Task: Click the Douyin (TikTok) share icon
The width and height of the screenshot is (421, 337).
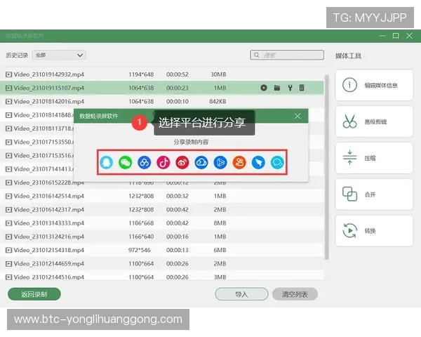Action: point(163,162)
